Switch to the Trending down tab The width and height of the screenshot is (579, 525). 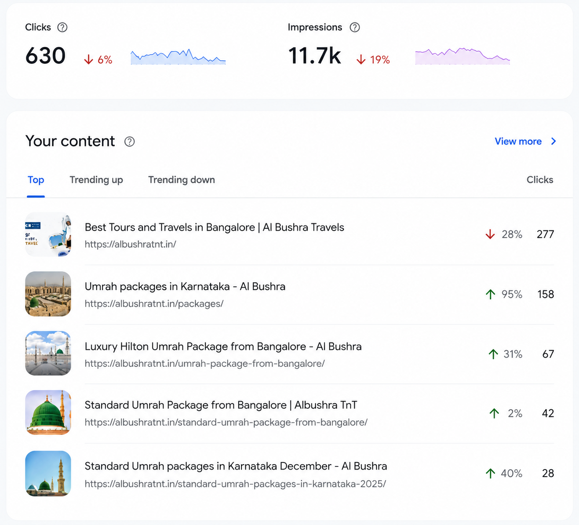pyautogui.click(x=182, y=180)
